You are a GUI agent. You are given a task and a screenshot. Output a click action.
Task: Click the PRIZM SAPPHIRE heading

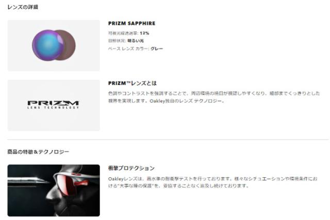pyautogui.click(x=132, y=23)
